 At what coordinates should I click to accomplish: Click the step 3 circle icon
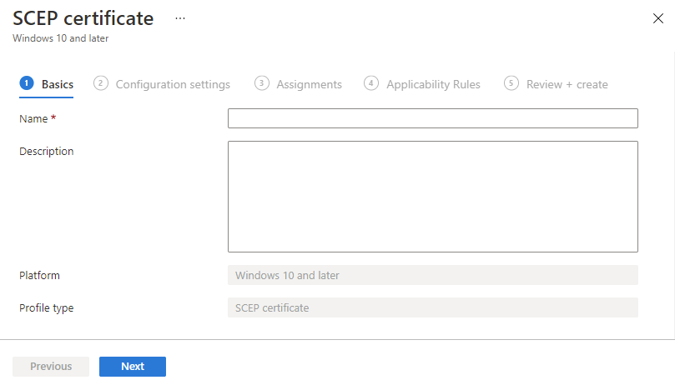262,83
